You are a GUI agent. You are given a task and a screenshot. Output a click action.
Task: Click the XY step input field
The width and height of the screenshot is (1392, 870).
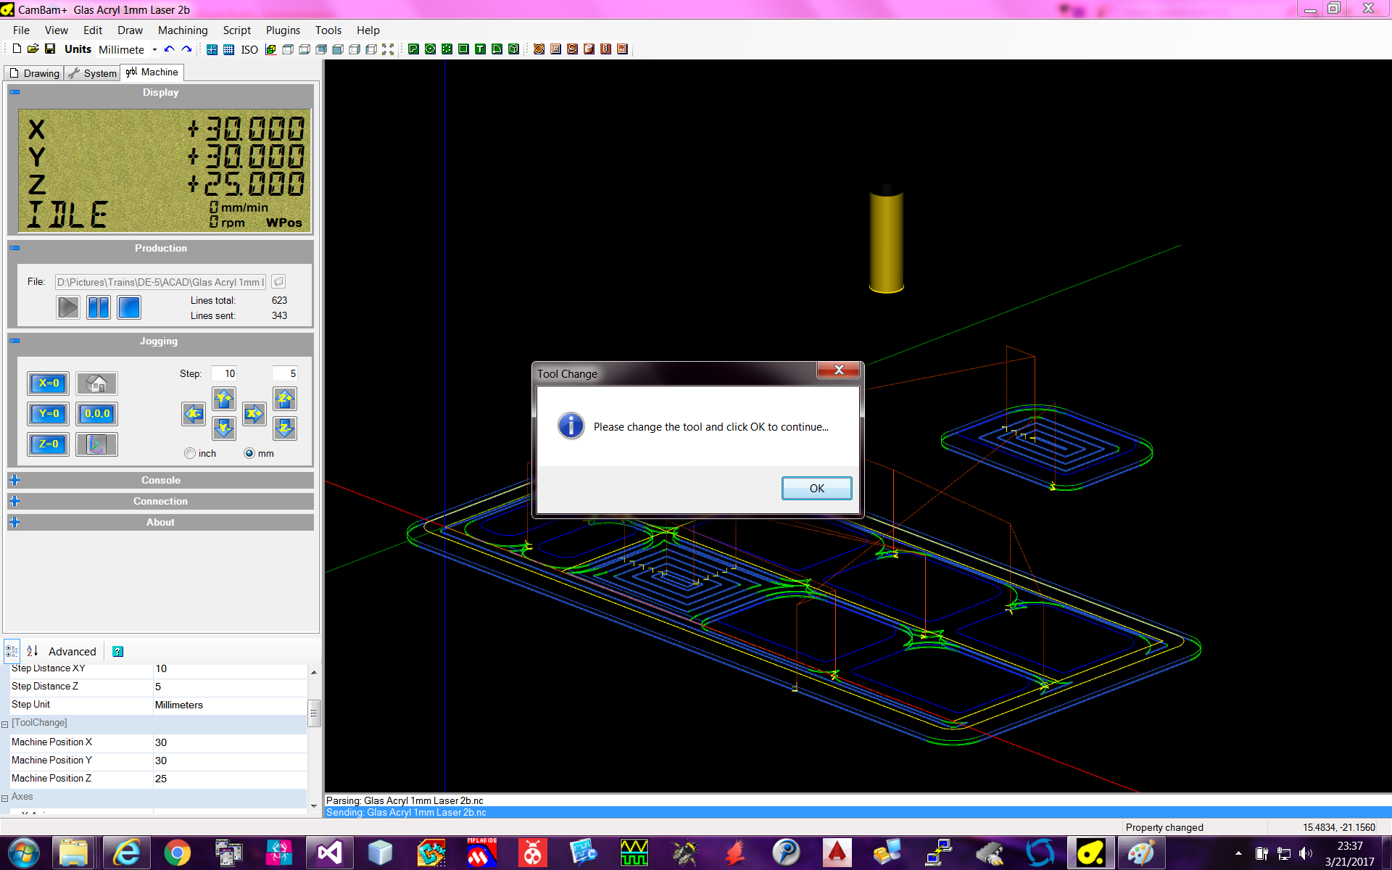(x=224, y=373)
